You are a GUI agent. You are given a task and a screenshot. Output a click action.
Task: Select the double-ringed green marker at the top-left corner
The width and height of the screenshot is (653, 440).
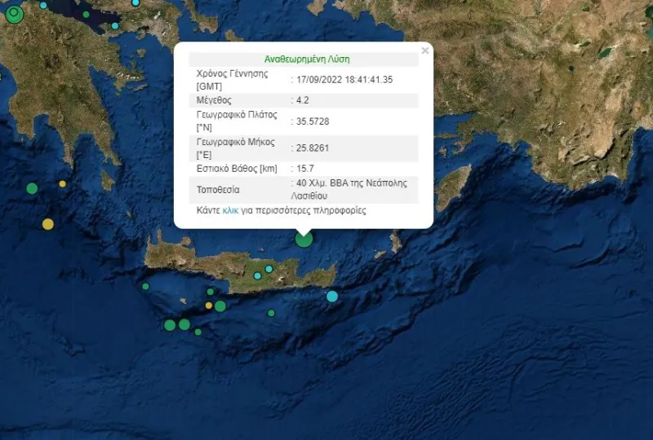(15, 14)
